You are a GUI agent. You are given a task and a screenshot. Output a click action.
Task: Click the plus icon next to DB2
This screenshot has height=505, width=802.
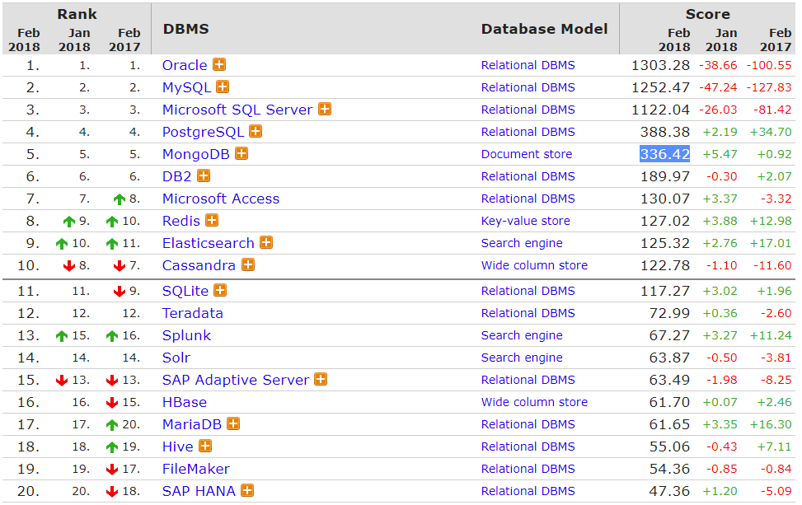(x=204, y=175)
